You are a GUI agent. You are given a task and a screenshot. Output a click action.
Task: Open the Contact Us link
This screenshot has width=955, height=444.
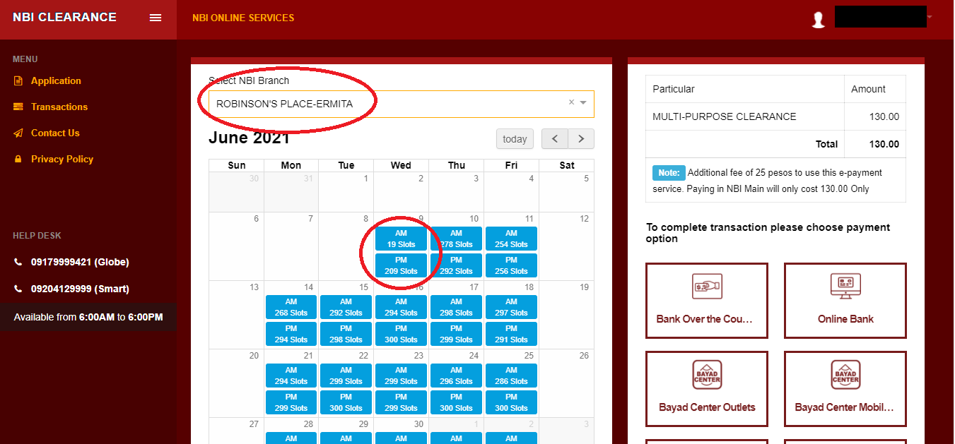[55, 133]
